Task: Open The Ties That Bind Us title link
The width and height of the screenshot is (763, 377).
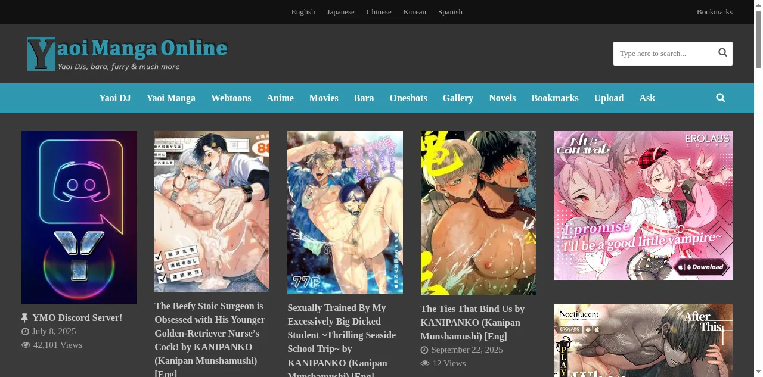Action: coord(473,323)
